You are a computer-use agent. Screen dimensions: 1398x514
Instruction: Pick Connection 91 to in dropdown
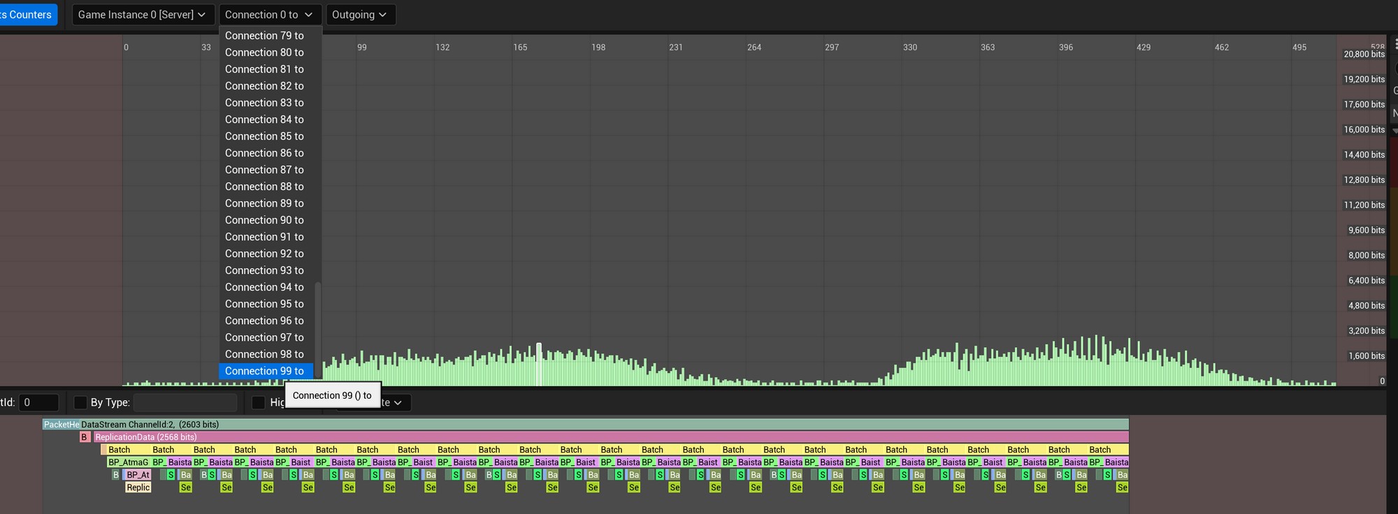(266, 237)
